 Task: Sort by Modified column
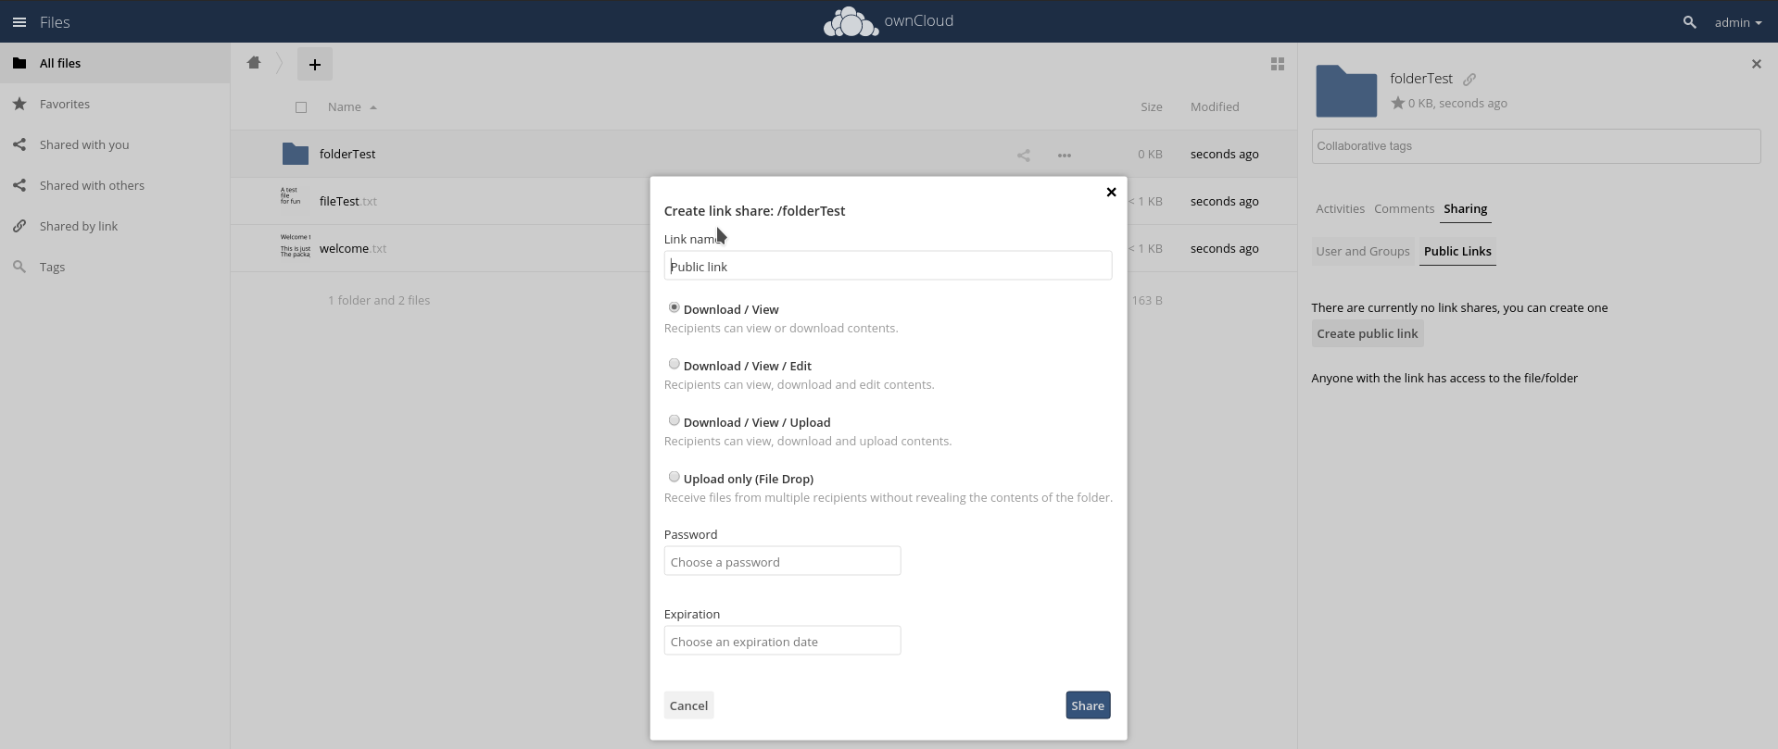[1215, 106]
